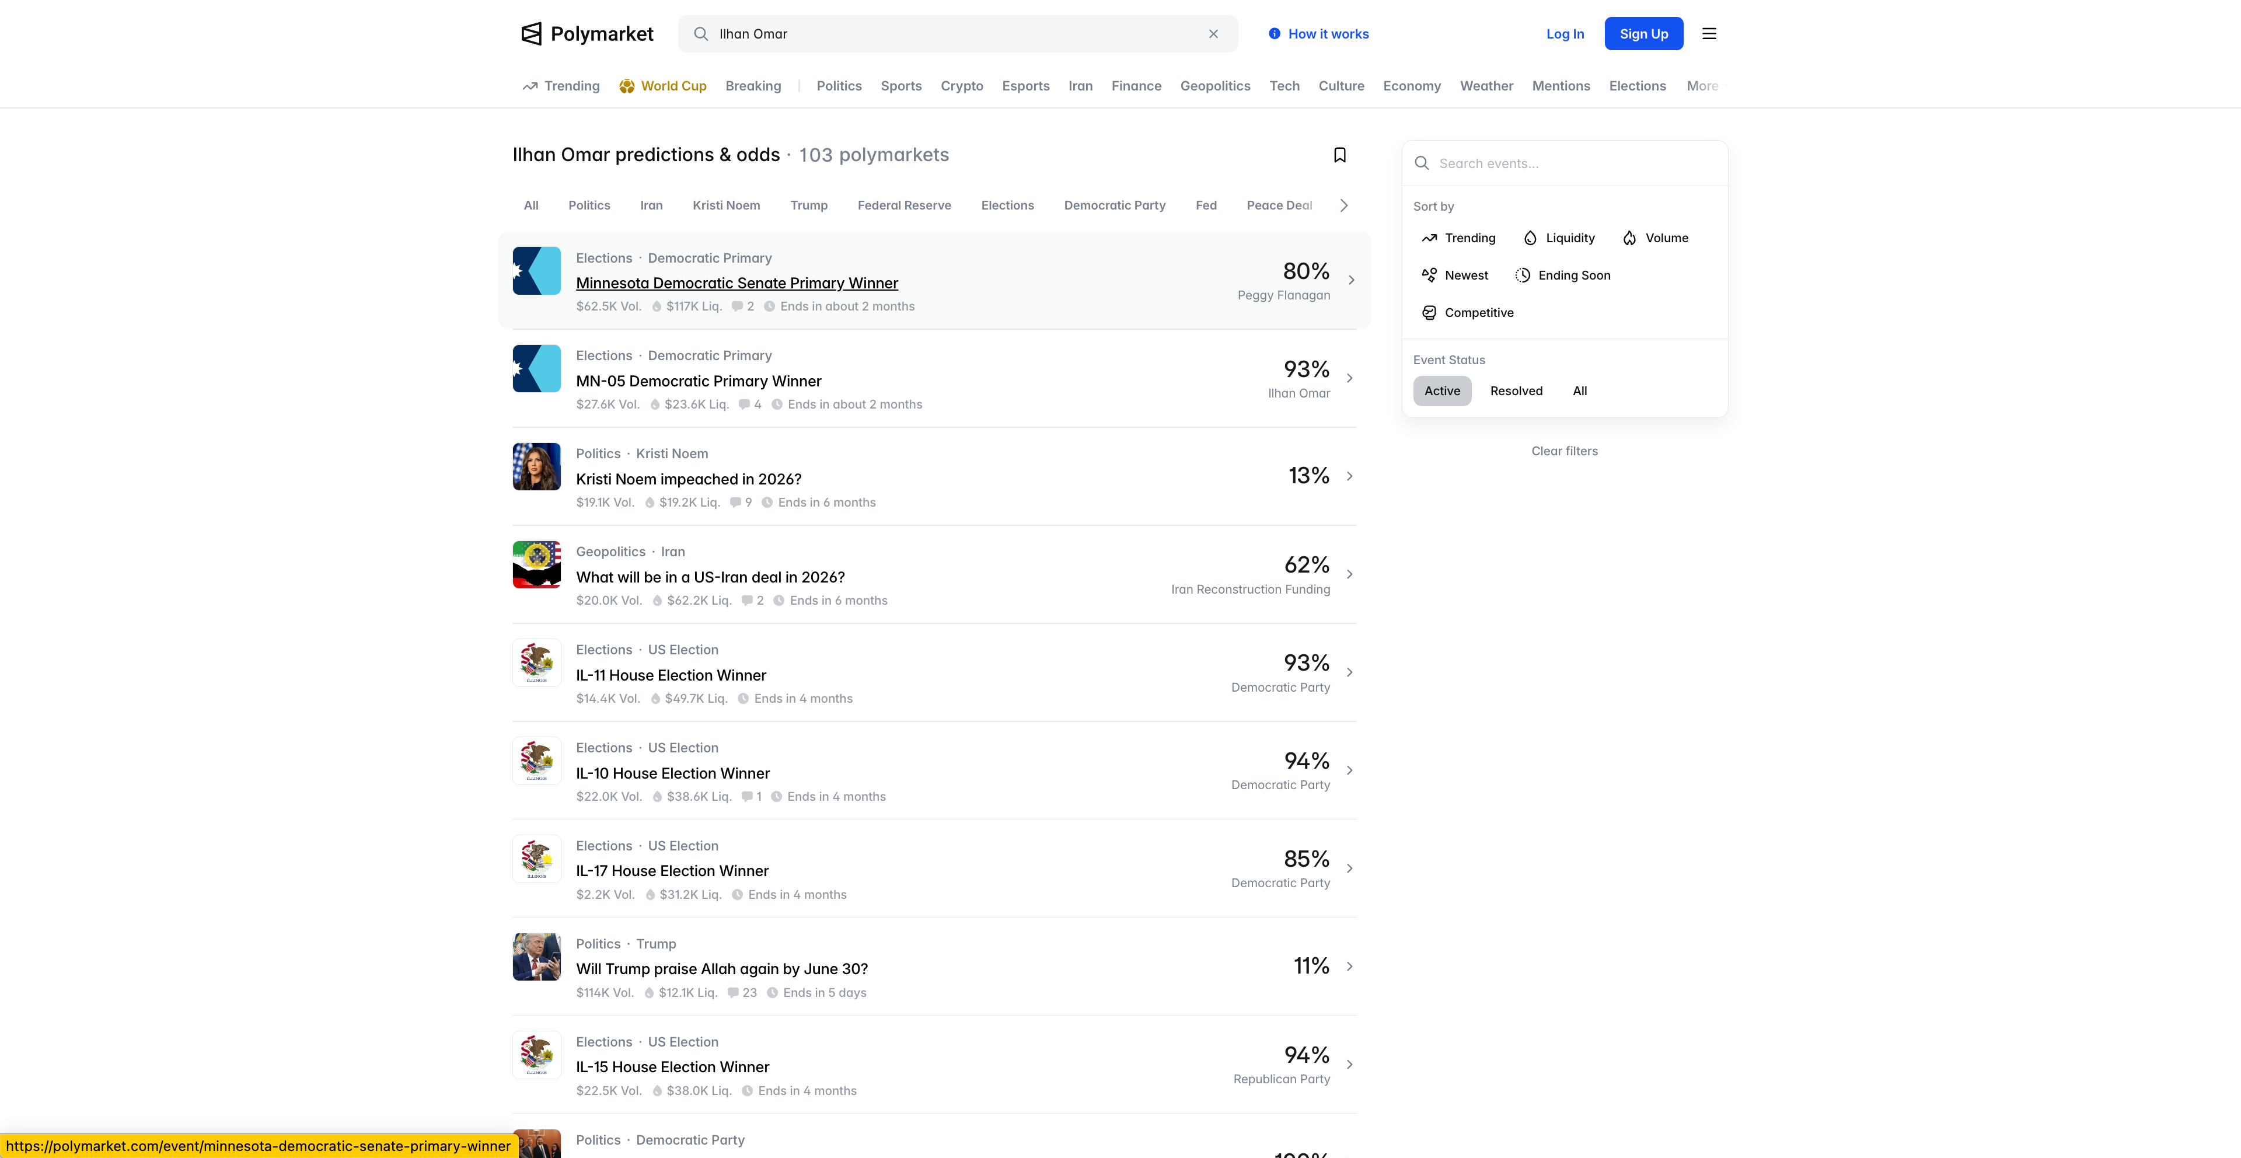Click the IL-11 House Election Illinois seal

[x=537, y=663]
